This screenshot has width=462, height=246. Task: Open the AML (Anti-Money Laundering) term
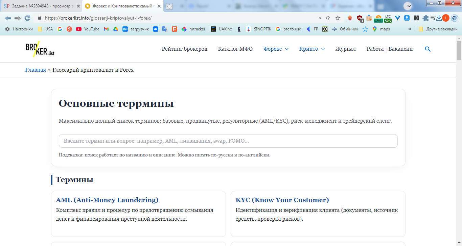(x=107, y=200)
